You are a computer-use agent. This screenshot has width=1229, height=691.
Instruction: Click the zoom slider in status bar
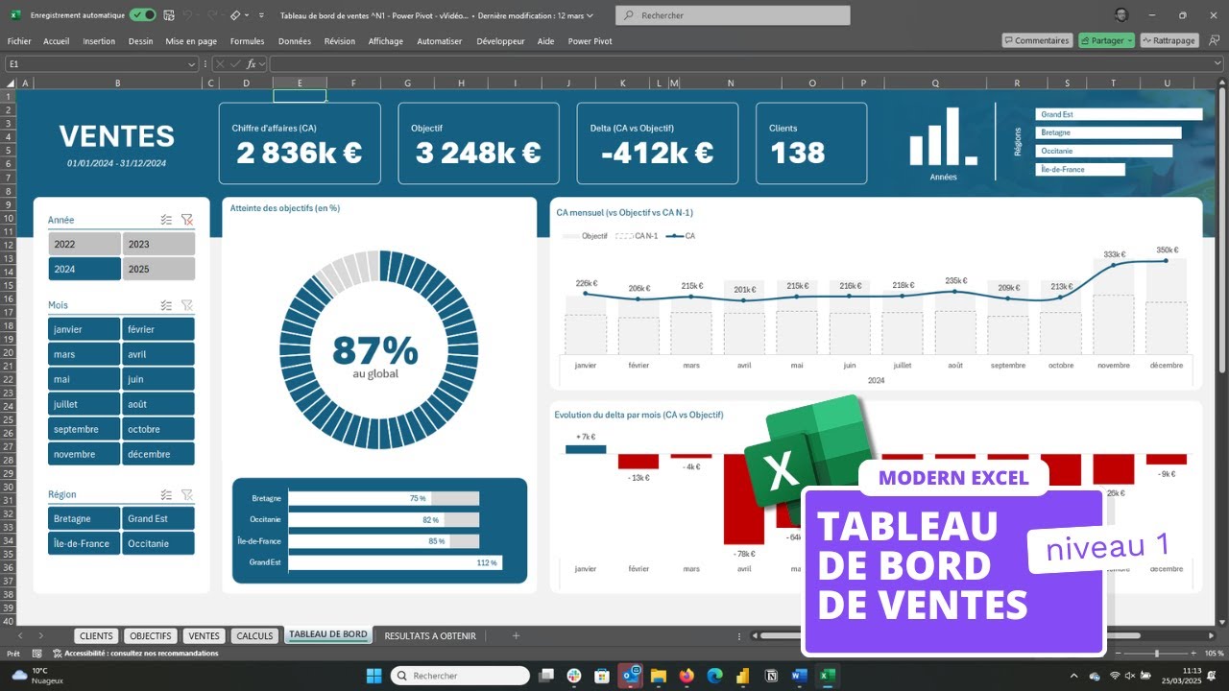point(1155,654)
